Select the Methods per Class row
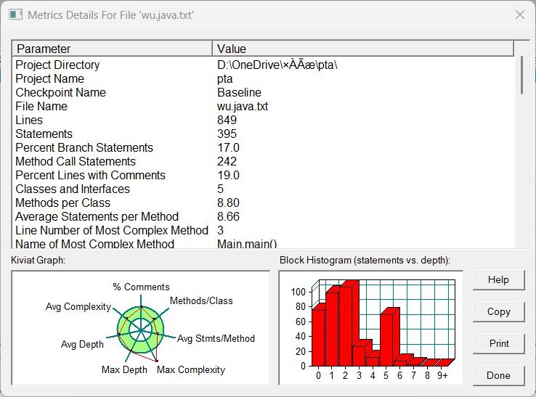Image resolution: width=536 pixels, height=397 pixels. point(263,202)
